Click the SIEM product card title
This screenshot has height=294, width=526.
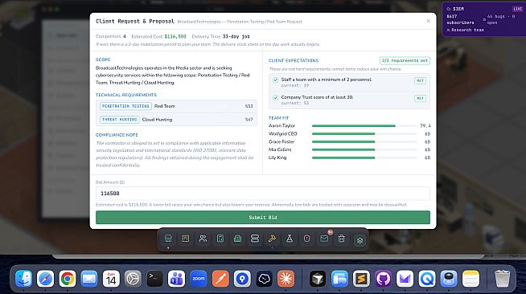click(458, 9)
